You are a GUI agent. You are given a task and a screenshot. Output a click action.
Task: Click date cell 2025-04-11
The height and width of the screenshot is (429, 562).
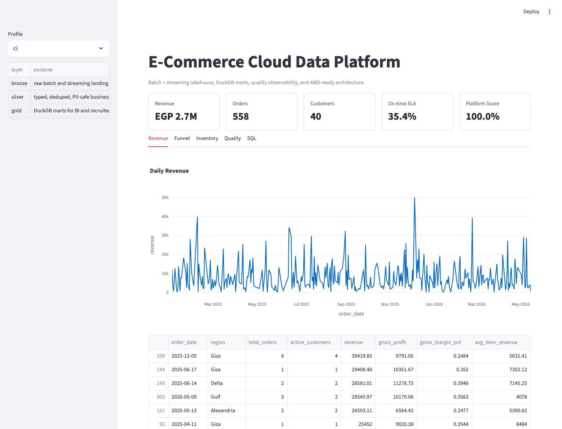pyautogui.click(x=188, y=423)
